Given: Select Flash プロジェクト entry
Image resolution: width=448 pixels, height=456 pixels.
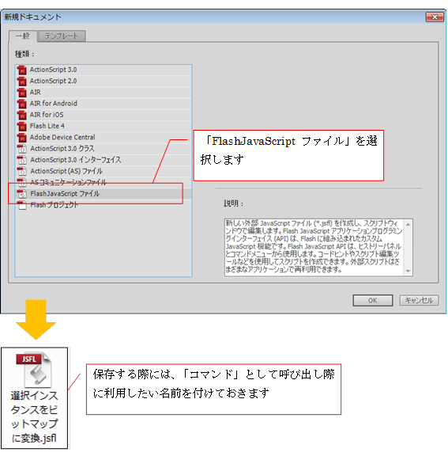Looking at the screenshot, I should [x=104, y=205].
